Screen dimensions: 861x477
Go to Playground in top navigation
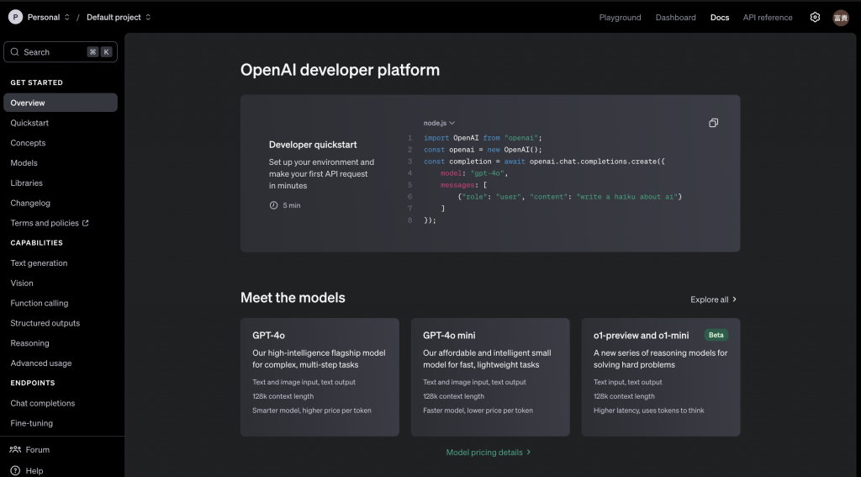click(620, 18)
